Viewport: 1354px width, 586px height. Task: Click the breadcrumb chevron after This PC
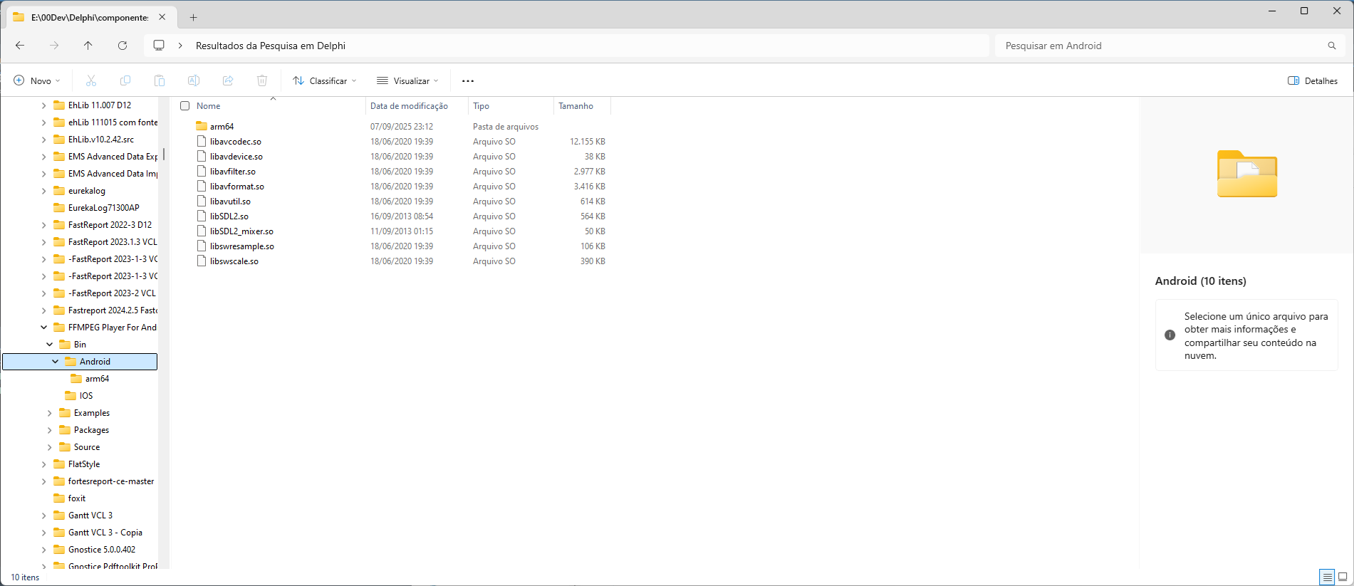(180, 46)
